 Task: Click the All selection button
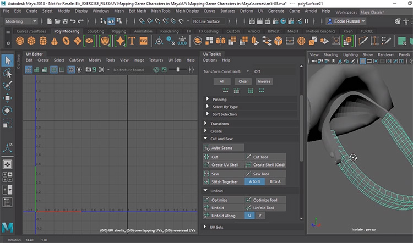point(222,81)
